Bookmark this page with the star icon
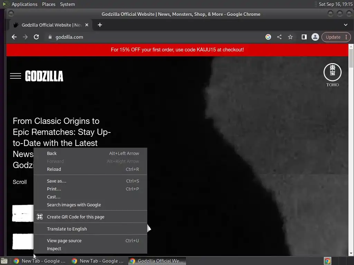The width and height of the screenshot is (354, 265). coord(290,37)
